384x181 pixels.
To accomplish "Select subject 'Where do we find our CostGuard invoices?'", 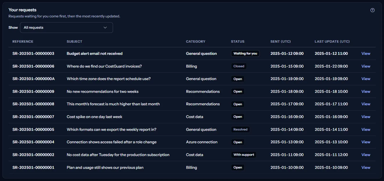I will tap(104, 66).
